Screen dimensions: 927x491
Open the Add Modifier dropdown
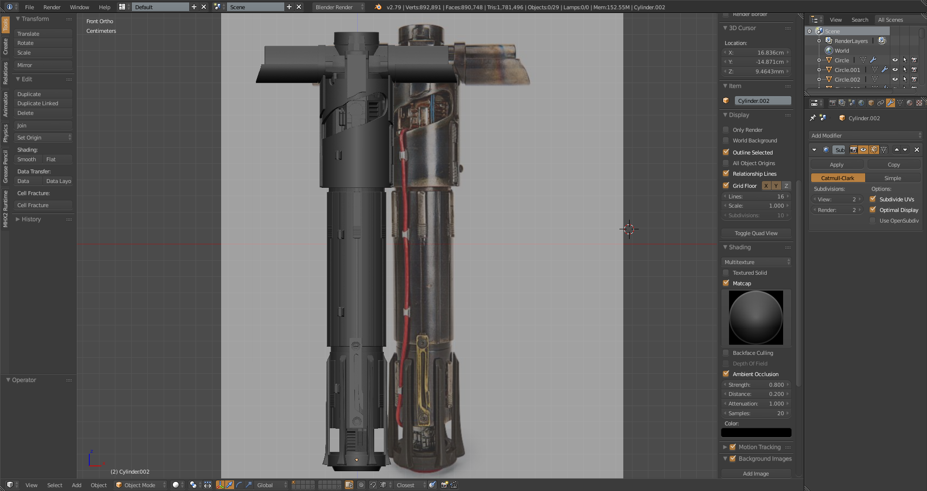[x=865, y=136]
